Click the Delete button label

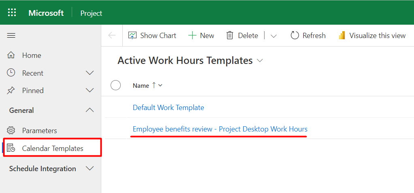248,36
